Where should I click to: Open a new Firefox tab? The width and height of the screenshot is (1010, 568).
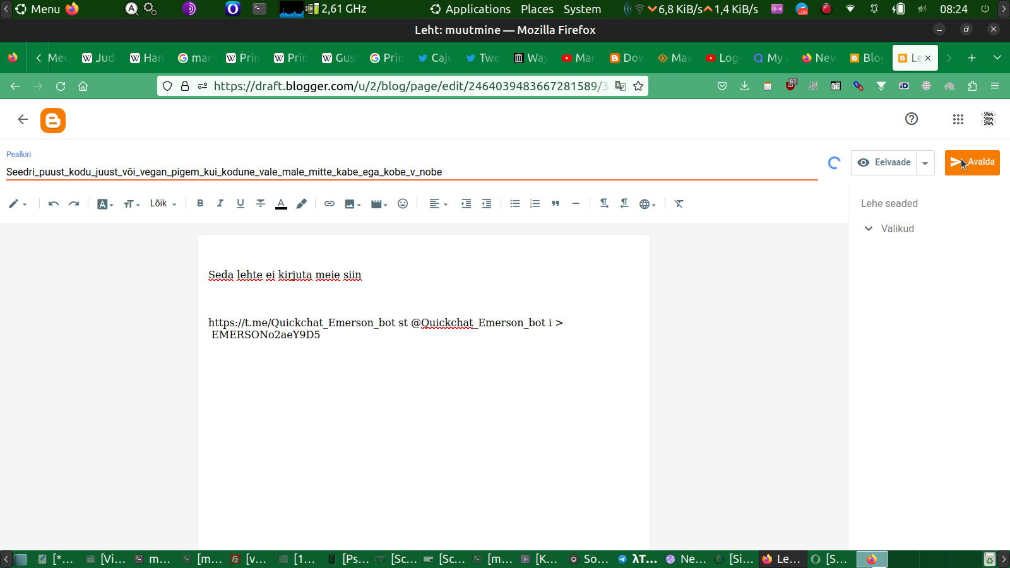point(972,58)
